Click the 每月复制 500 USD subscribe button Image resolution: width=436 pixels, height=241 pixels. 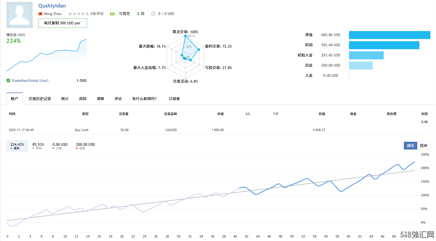click(x=62, y=23)
